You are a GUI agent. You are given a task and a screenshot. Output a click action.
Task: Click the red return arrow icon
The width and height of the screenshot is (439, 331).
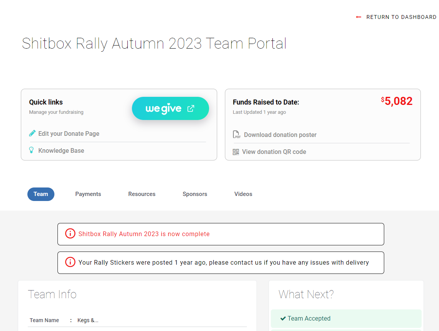pyautogui.click(x=358, y=17)
